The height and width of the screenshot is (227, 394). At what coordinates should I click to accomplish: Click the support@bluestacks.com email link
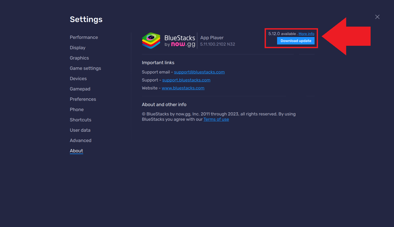tap(199, 72)
